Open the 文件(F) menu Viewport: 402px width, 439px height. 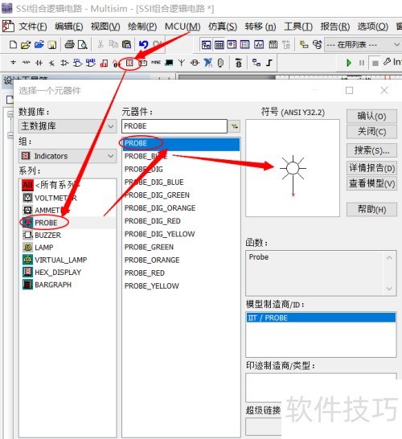point(33,27)
